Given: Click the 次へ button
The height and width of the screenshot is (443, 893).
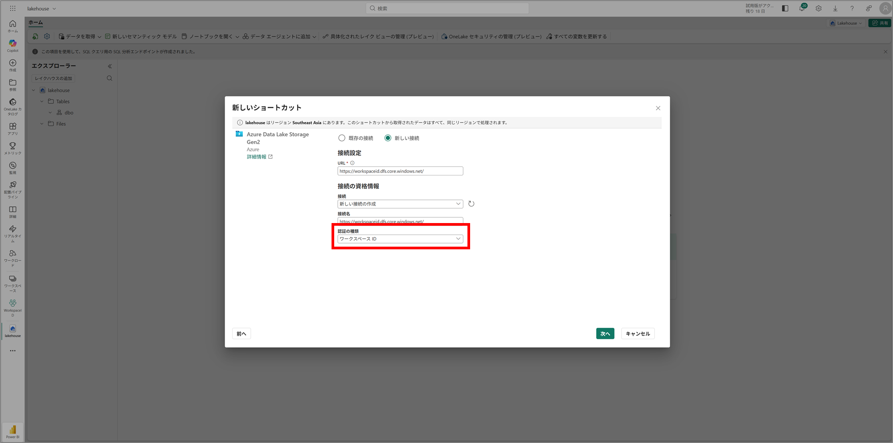Looking at the screenshot, I should coord(605,333).
